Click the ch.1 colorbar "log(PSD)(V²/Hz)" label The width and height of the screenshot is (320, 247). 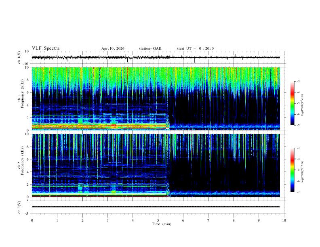[303, 105]
